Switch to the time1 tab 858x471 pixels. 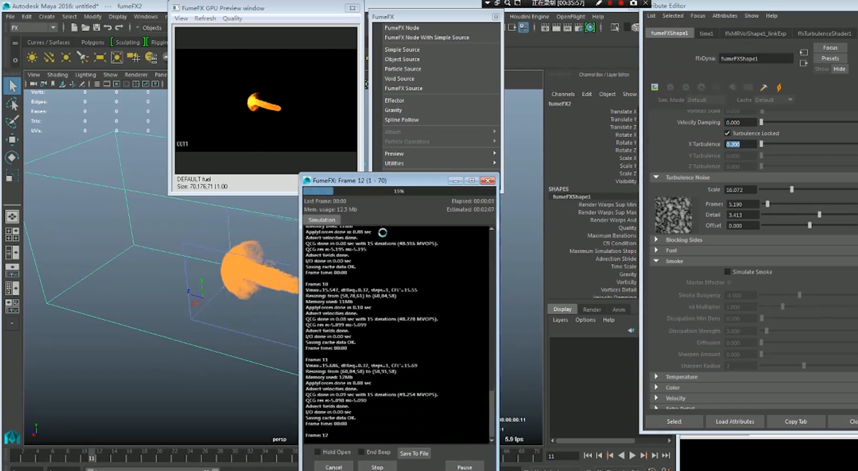pyautogui.click(x=706, y=33)
